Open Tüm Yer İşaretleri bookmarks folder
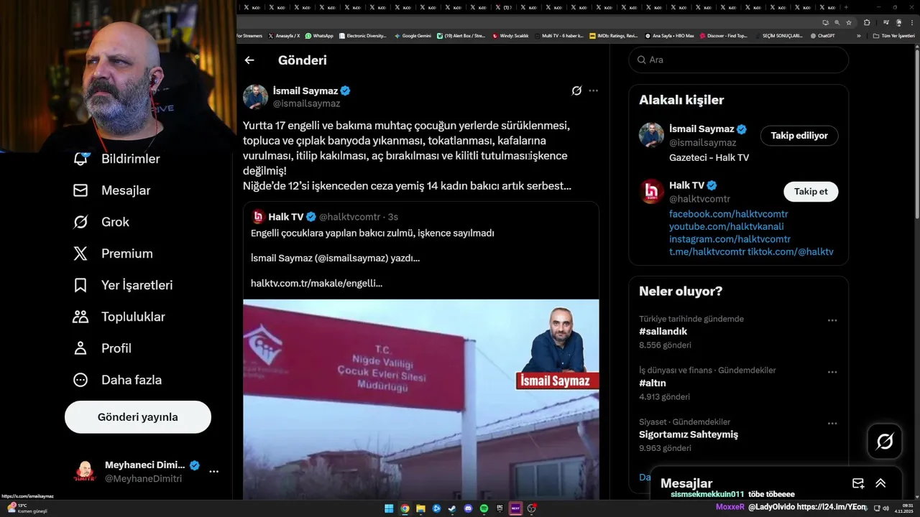 point(893,35)
